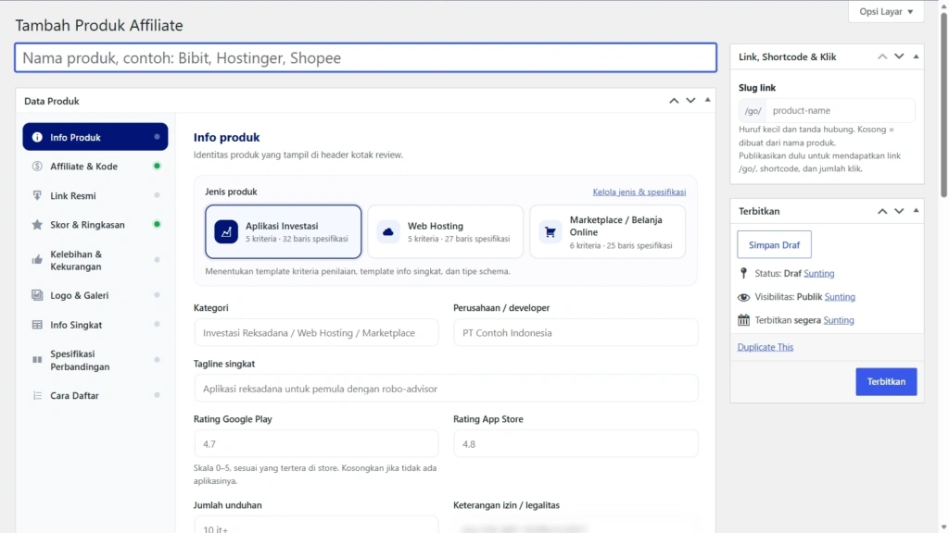The height and width of the screenshot is (533, 949).
Task: Click the calendar icon next to Terbitkan segera
Action: (x=744, y=320)
